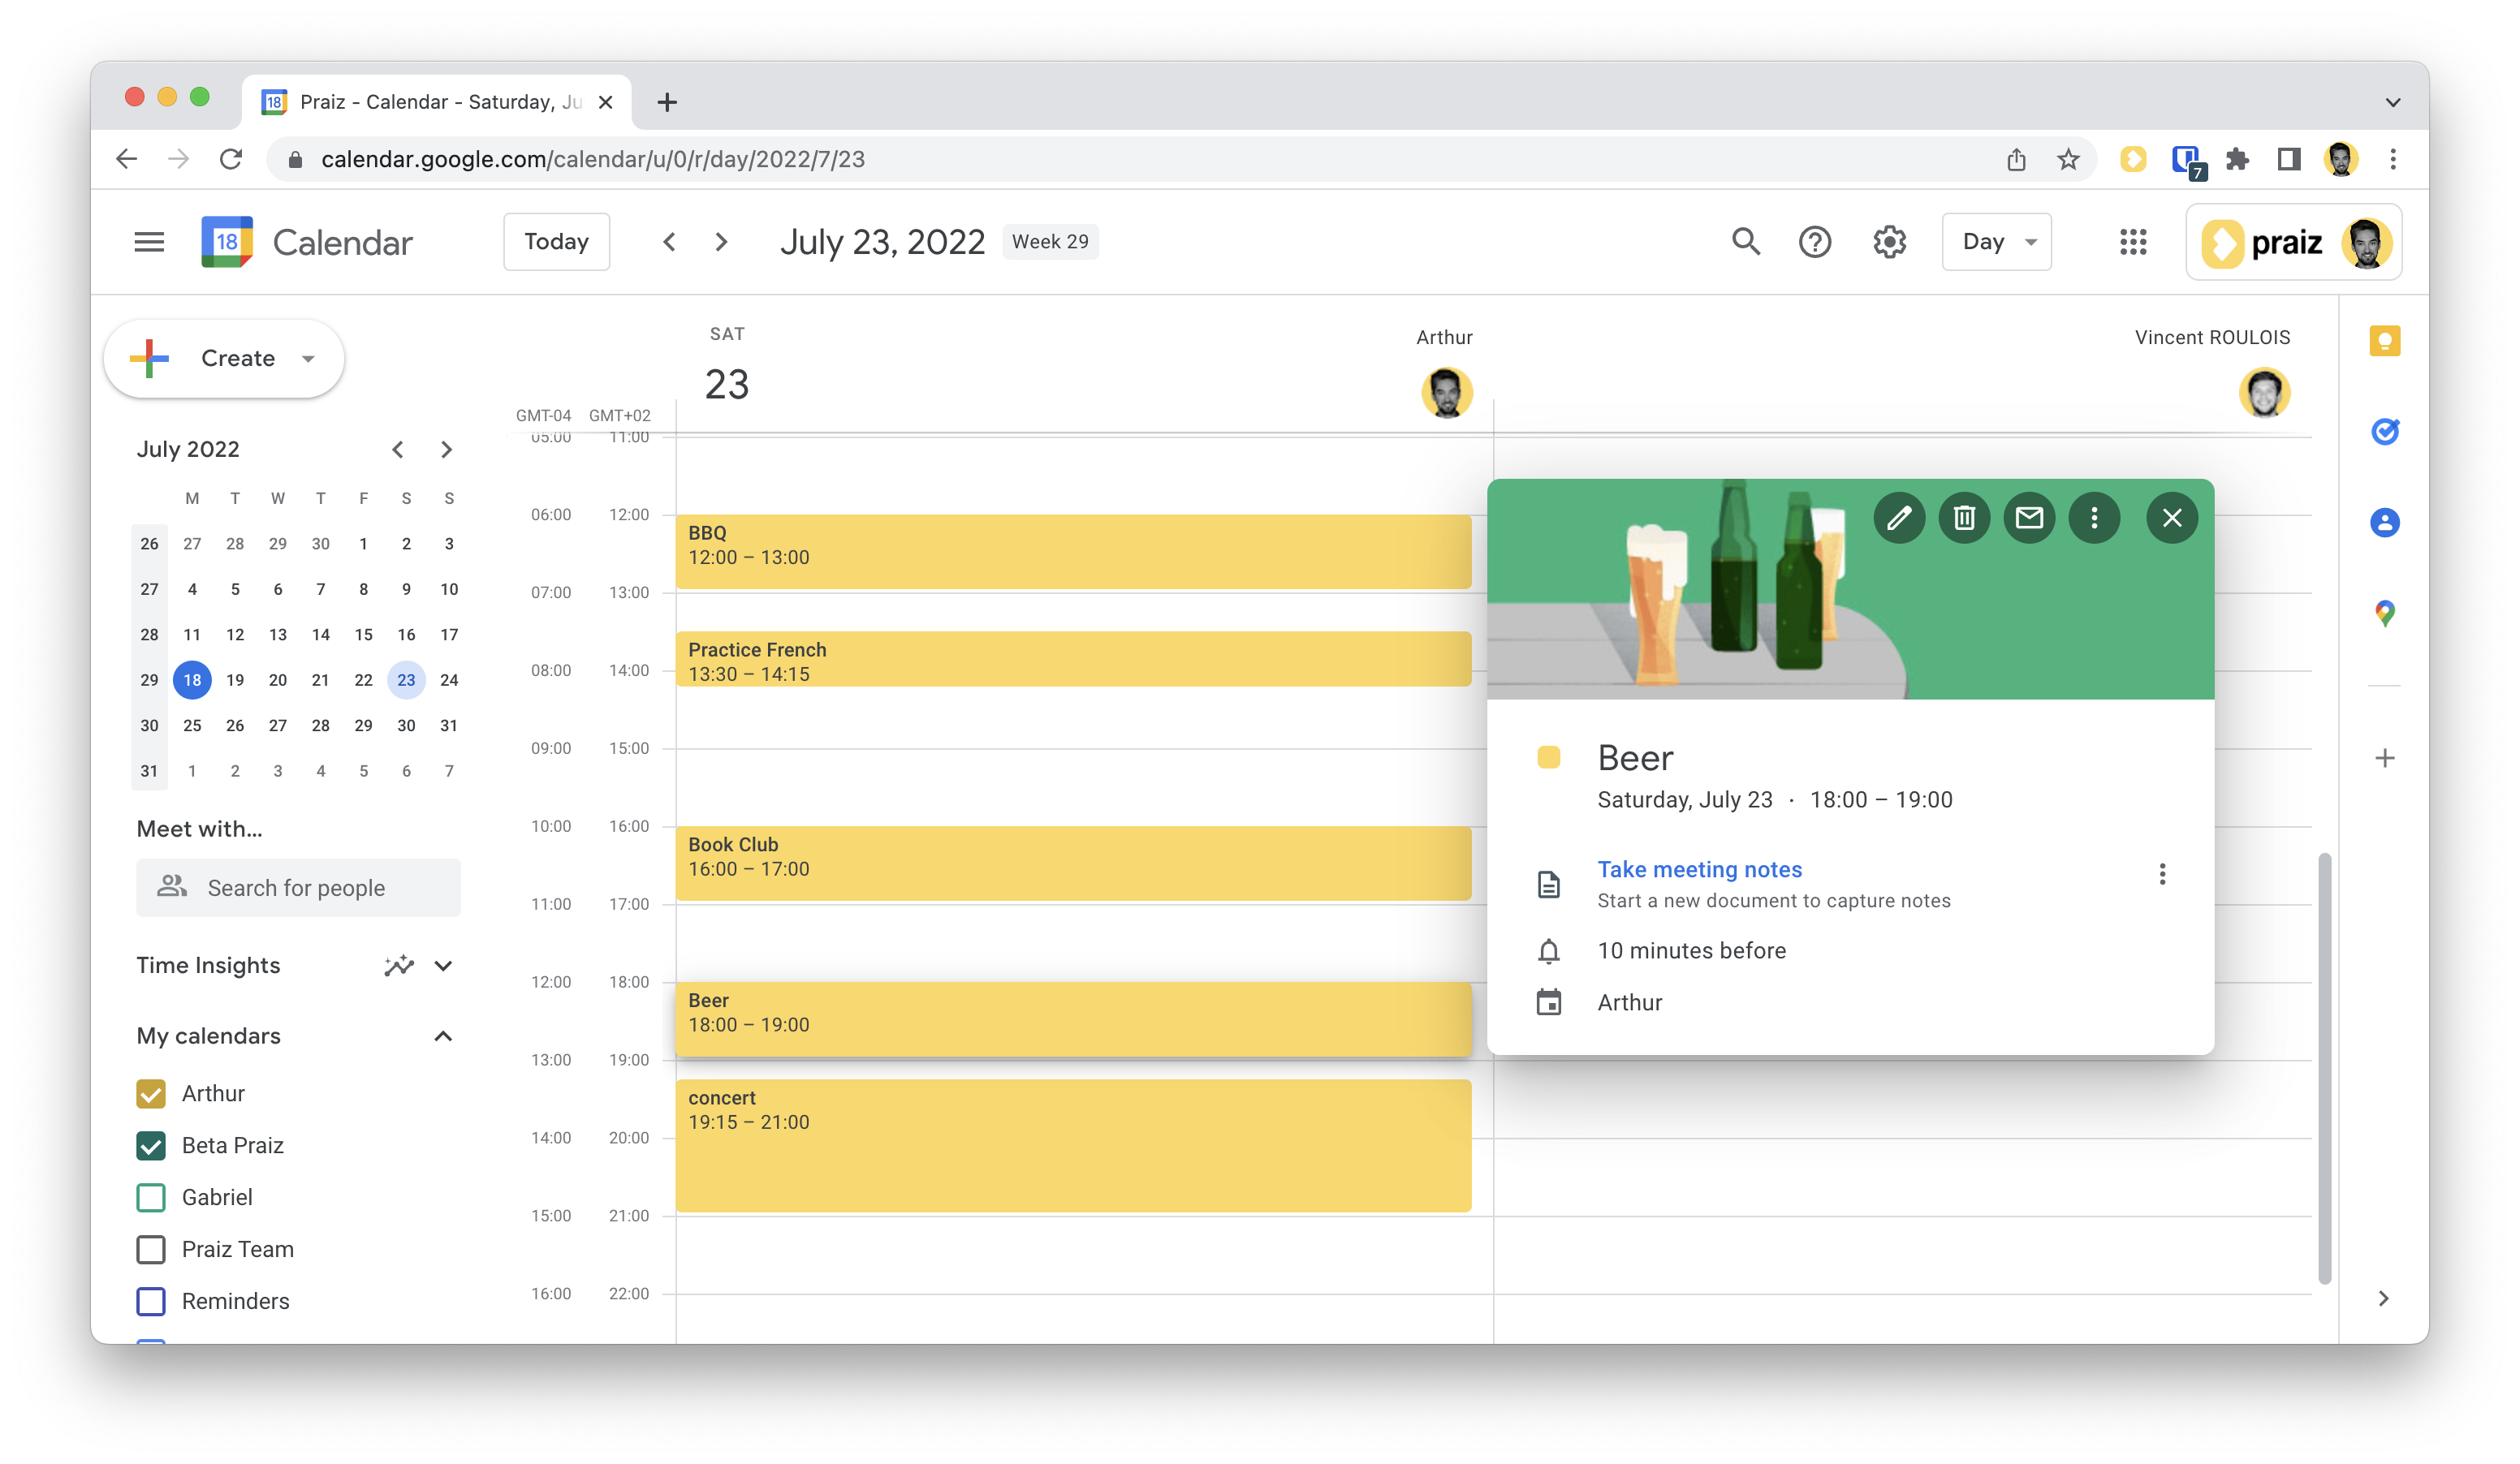Delete the Beer event with trash icon
The height and width of the screenshot is (1464, 2520).
click(x=1964, y=518)
